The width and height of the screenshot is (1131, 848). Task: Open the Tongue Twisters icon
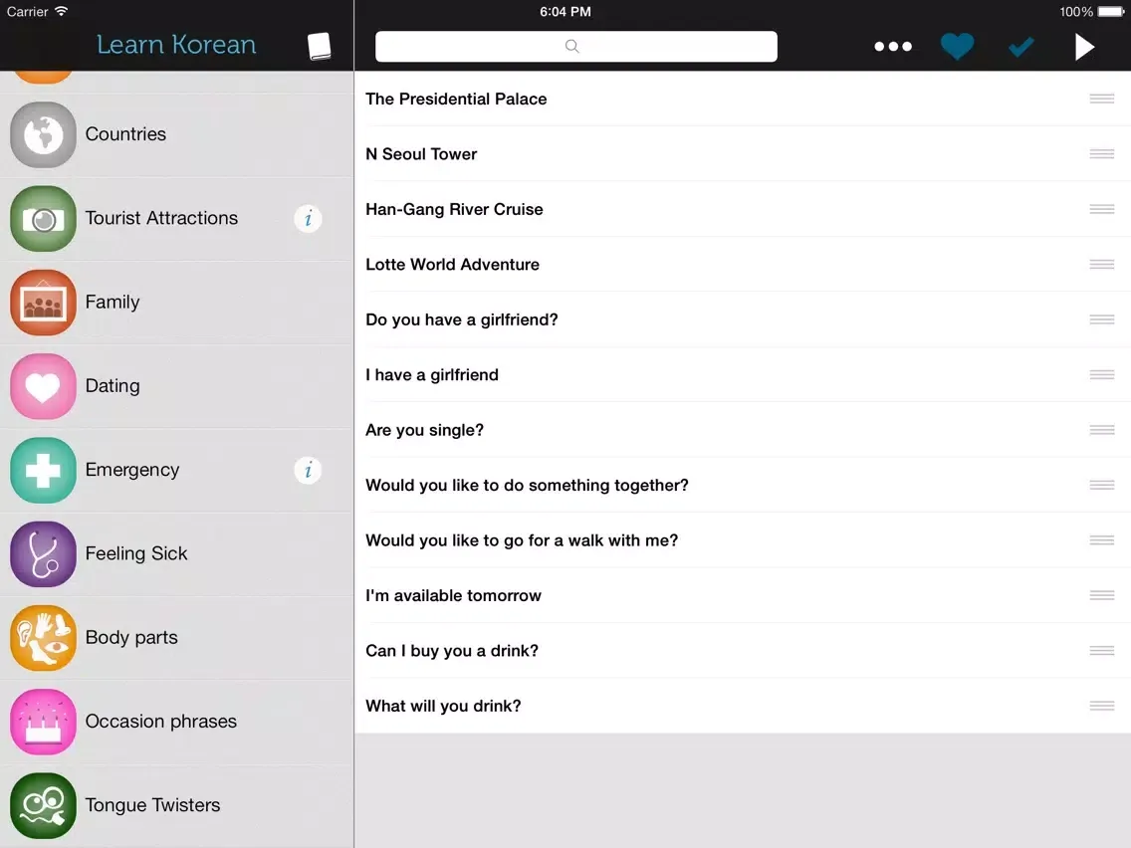[x=43, y=805]
